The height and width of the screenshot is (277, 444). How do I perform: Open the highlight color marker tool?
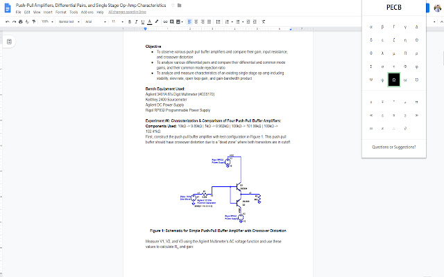point(156,21)
